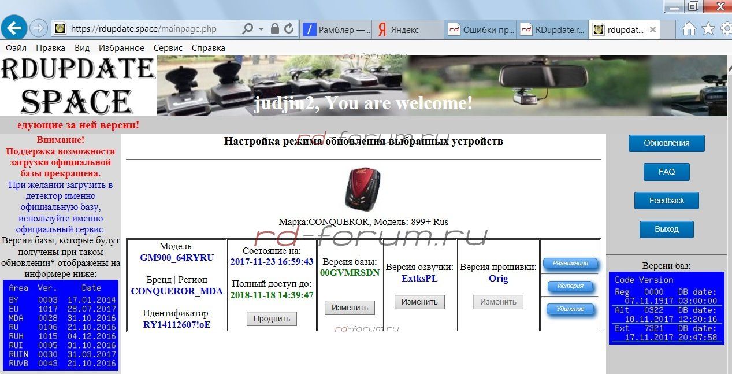This screenshot has width=732, height=374.
Task: Open the Избранное menu
Action: [x=121, y=48]
